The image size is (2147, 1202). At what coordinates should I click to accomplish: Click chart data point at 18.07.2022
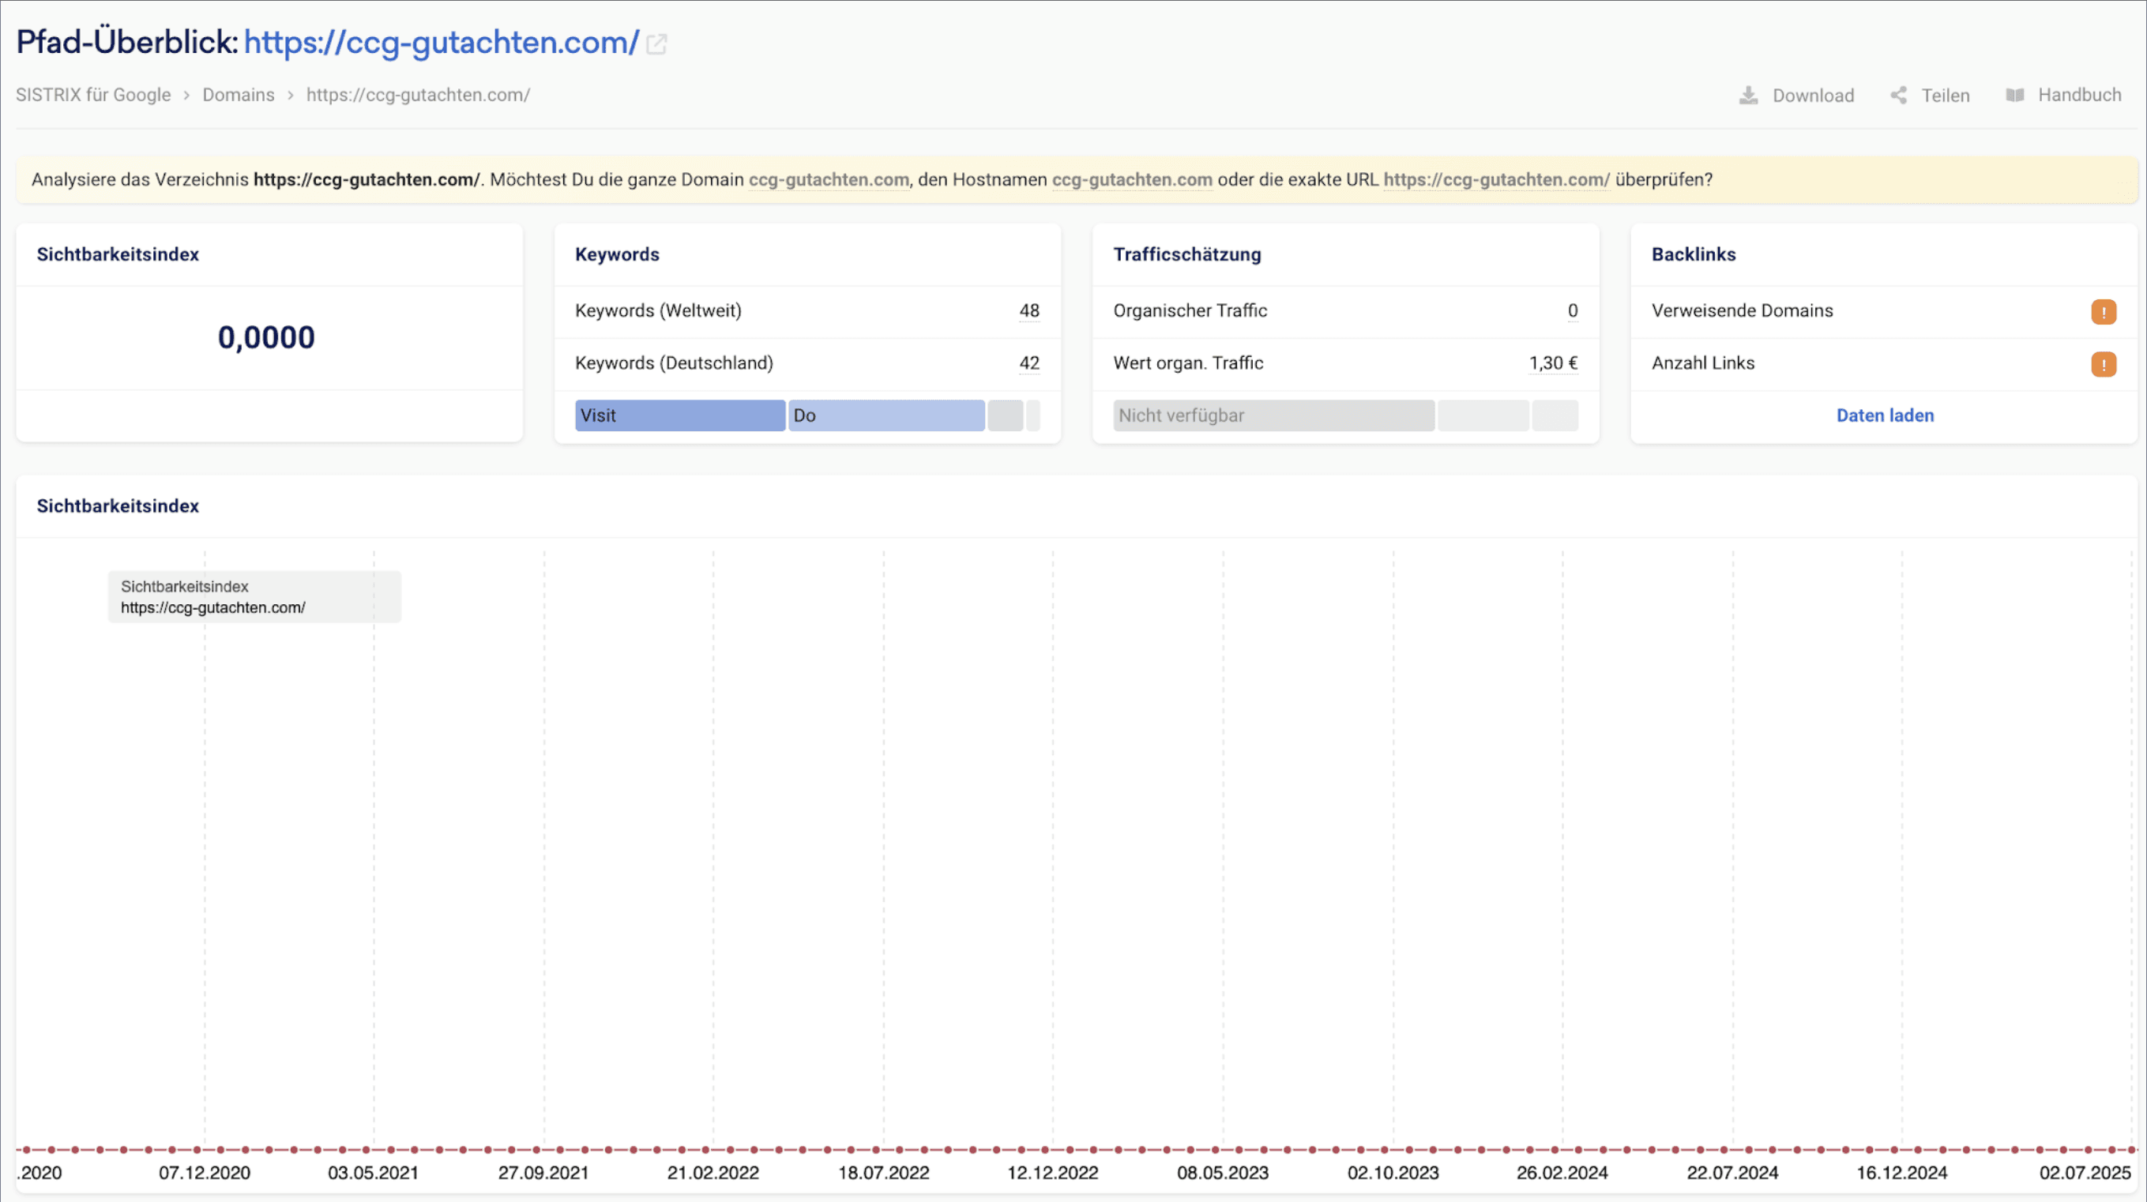coord(875,1150)
